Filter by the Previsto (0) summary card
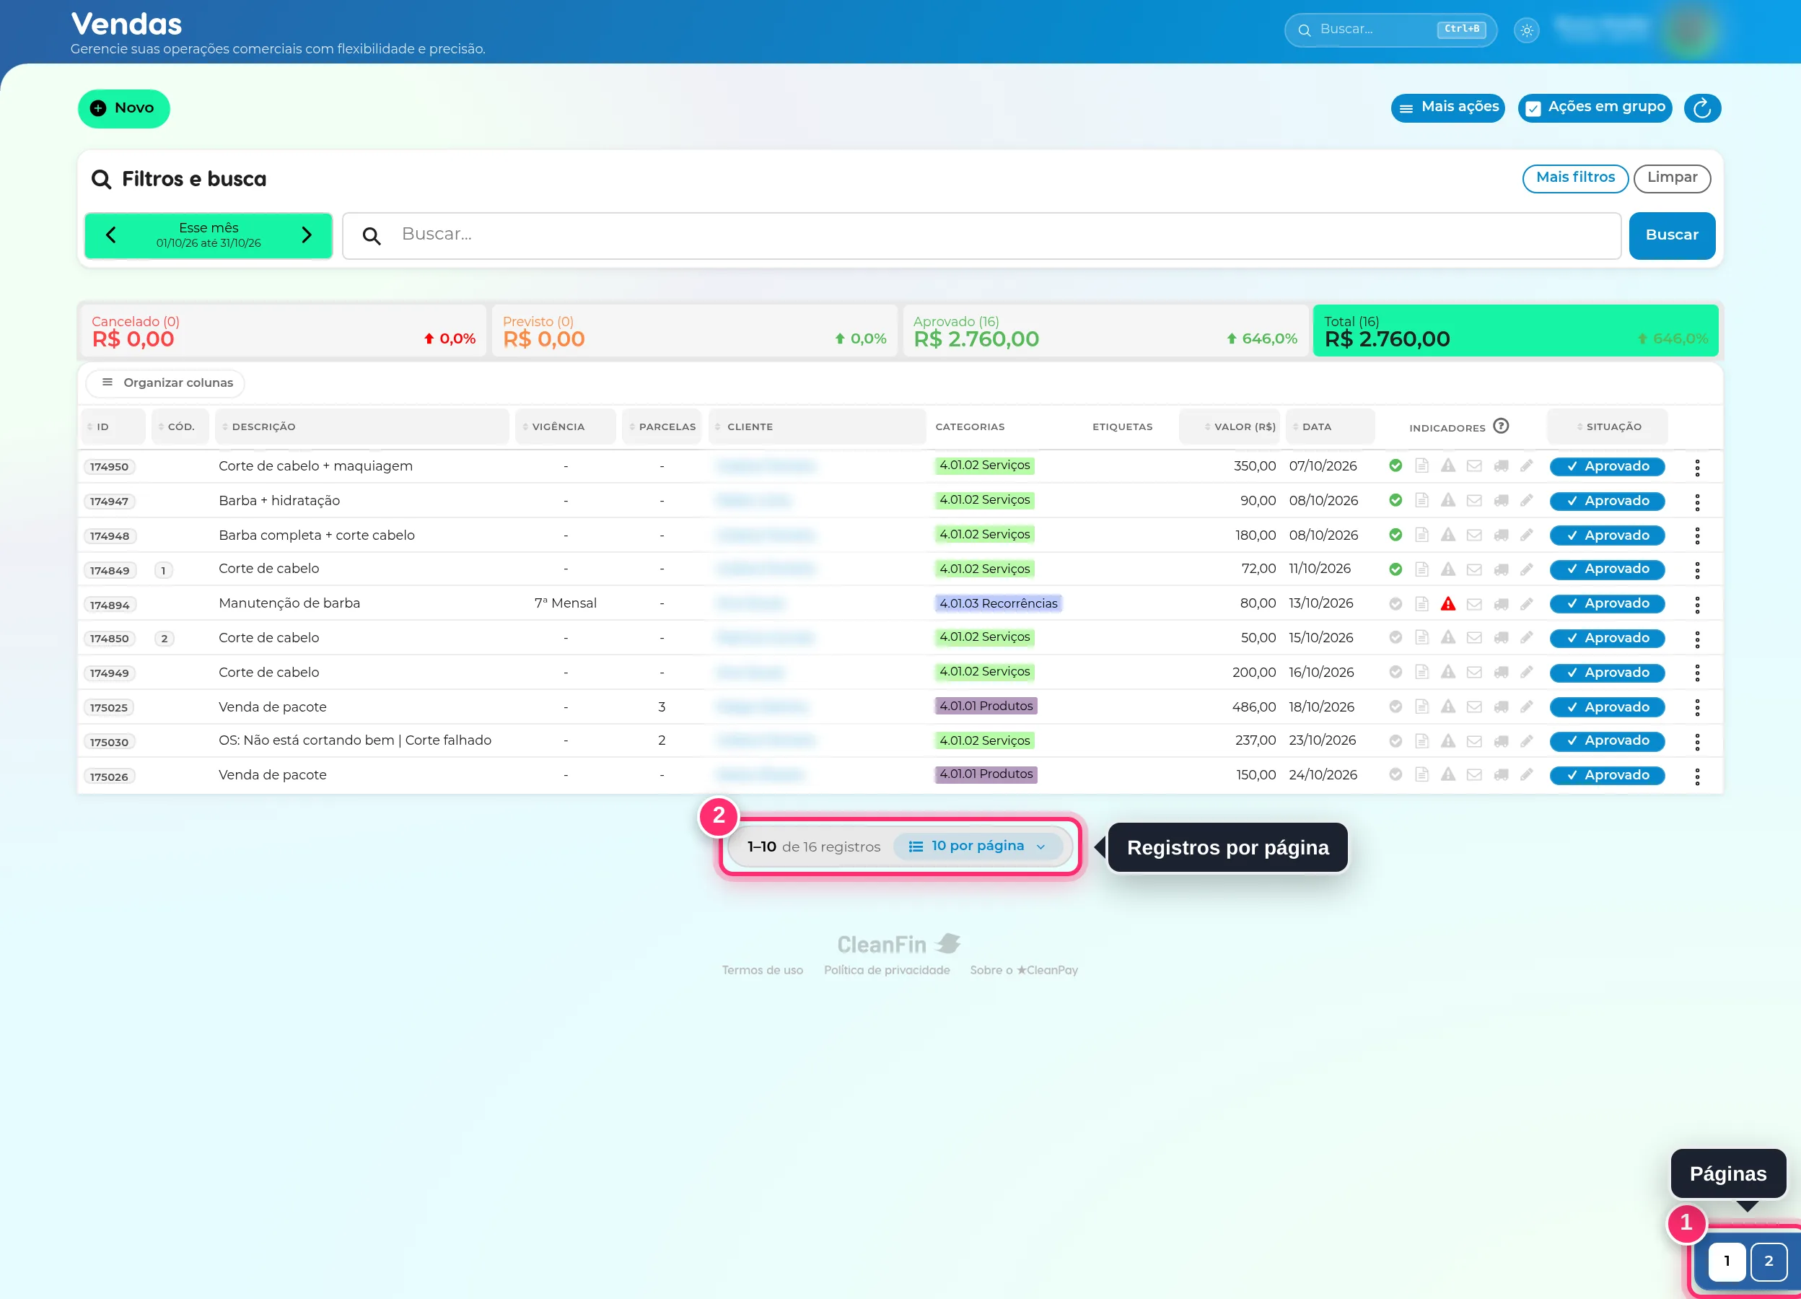1801x1299 pixels. click(x=694, y=331)
